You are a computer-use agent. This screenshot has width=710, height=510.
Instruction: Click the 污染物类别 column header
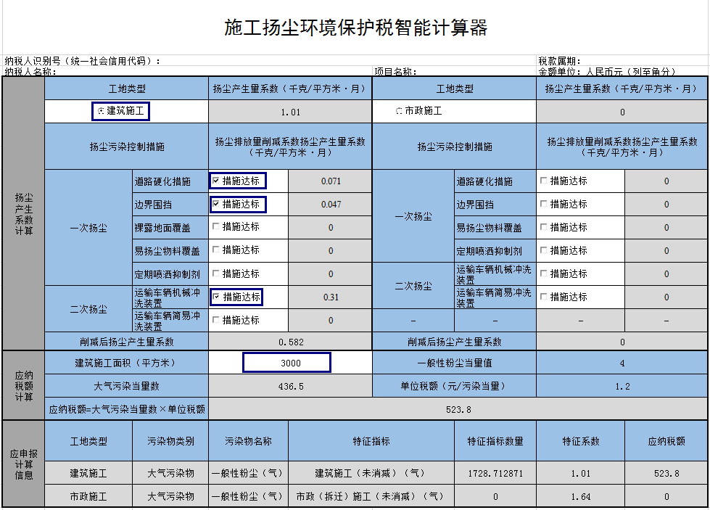[170, 441]
